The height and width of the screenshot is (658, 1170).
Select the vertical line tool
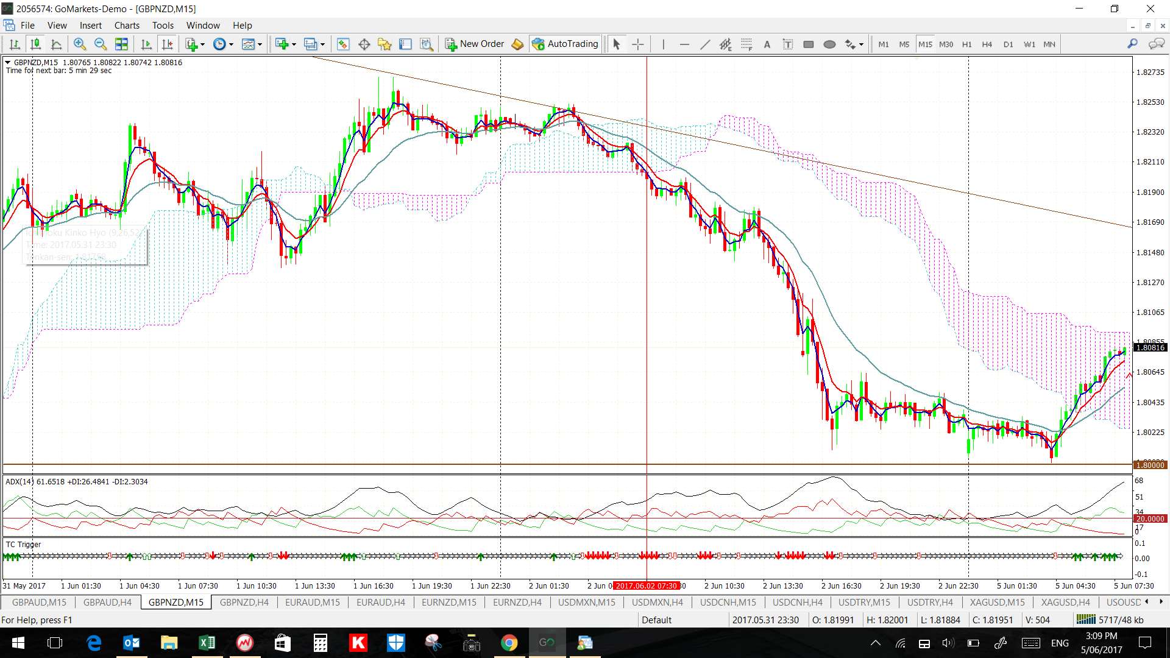tap(663, 44)
